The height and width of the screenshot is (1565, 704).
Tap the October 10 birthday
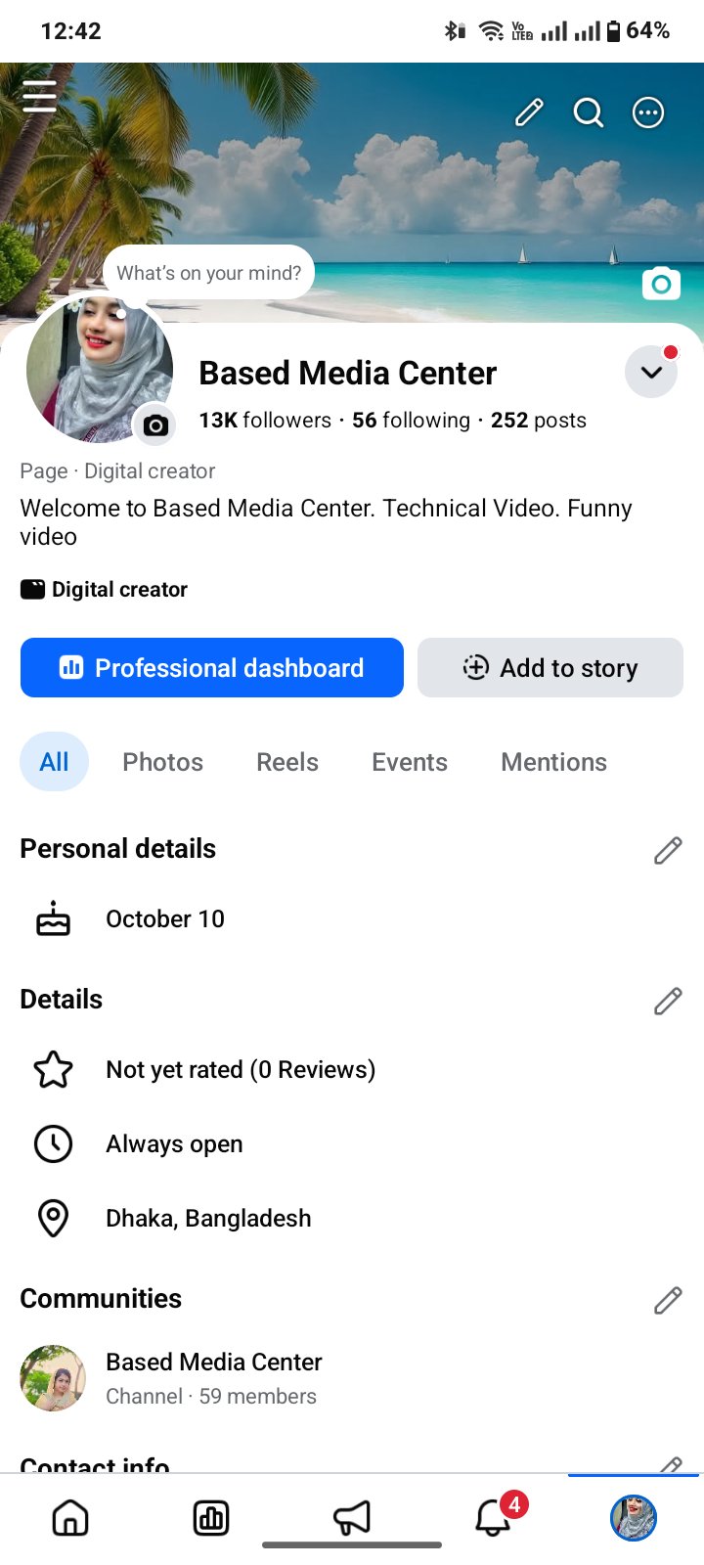[165, 919]
